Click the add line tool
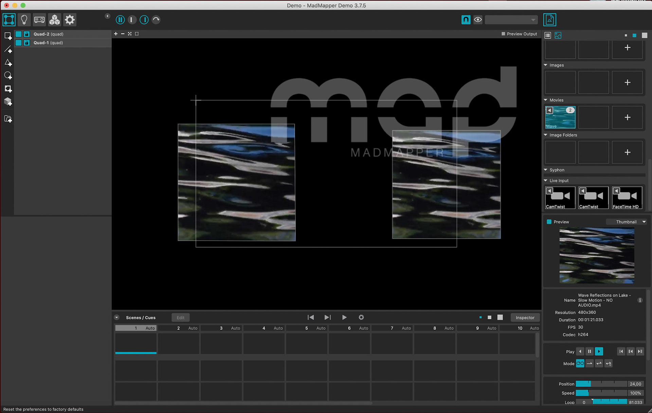Screen dimensions: 652x413 coord(8,50)
